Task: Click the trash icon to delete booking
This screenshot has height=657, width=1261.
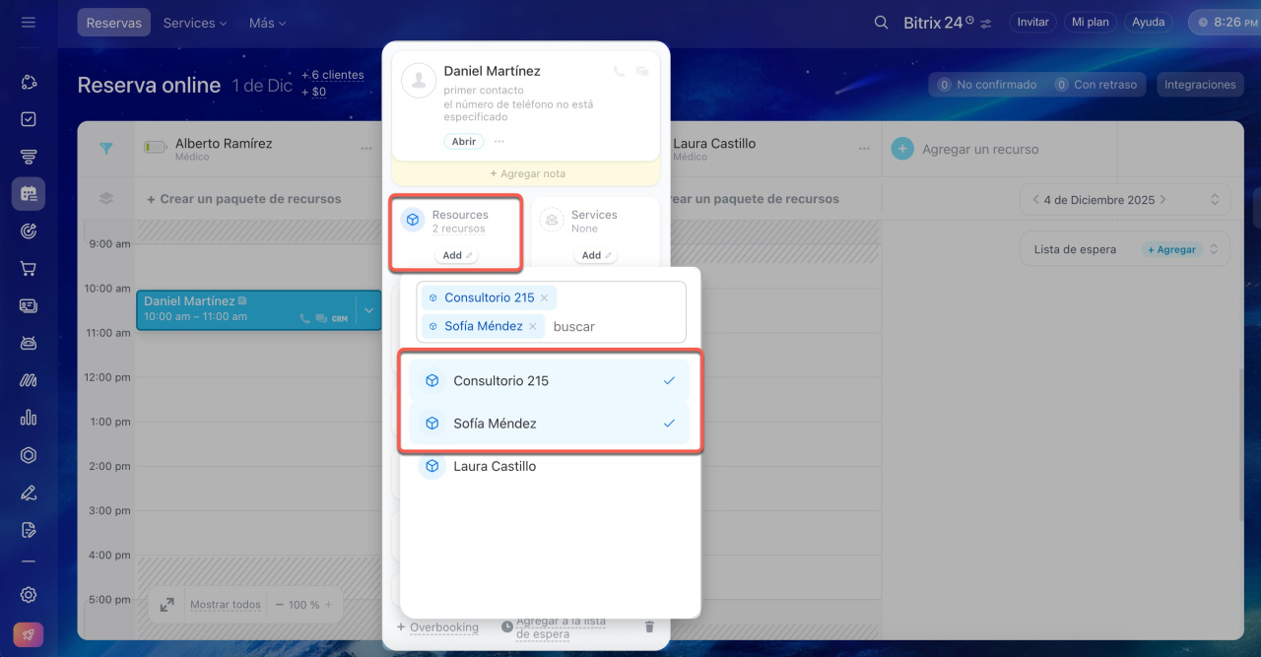Action: coord(648,626)
